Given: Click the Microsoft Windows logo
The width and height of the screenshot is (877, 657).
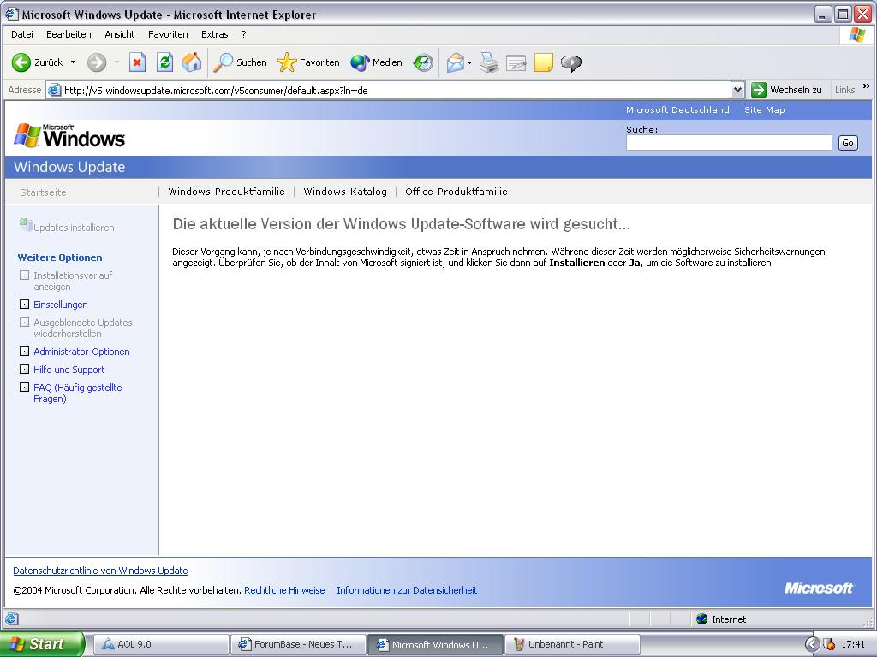Looking at the screenshot, I should tap(69, 136).
